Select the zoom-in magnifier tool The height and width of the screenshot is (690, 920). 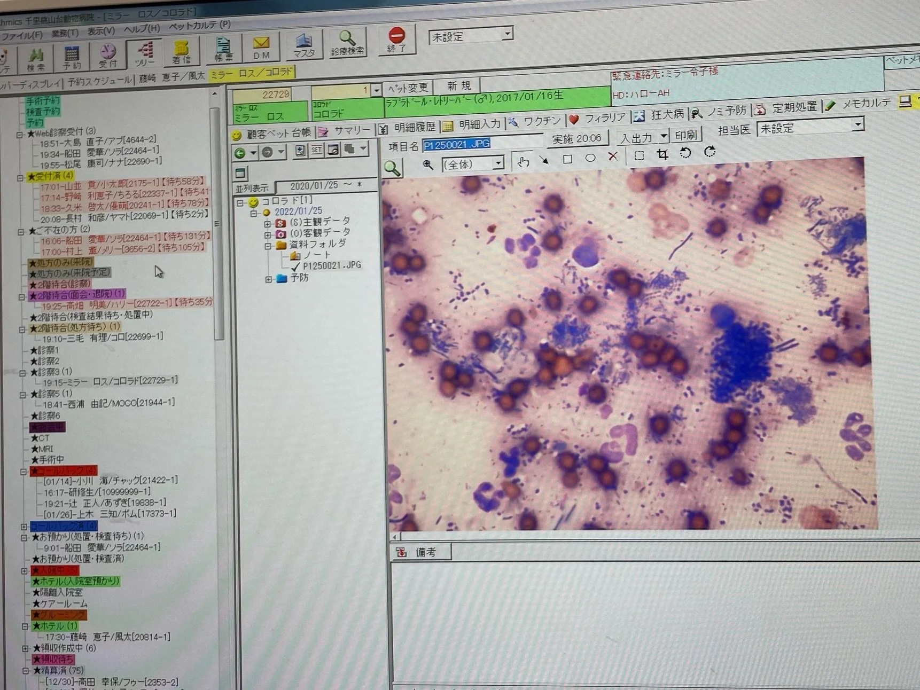[428, 164]
